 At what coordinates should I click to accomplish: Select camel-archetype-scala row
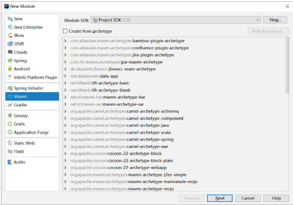(x=174, y=132)
